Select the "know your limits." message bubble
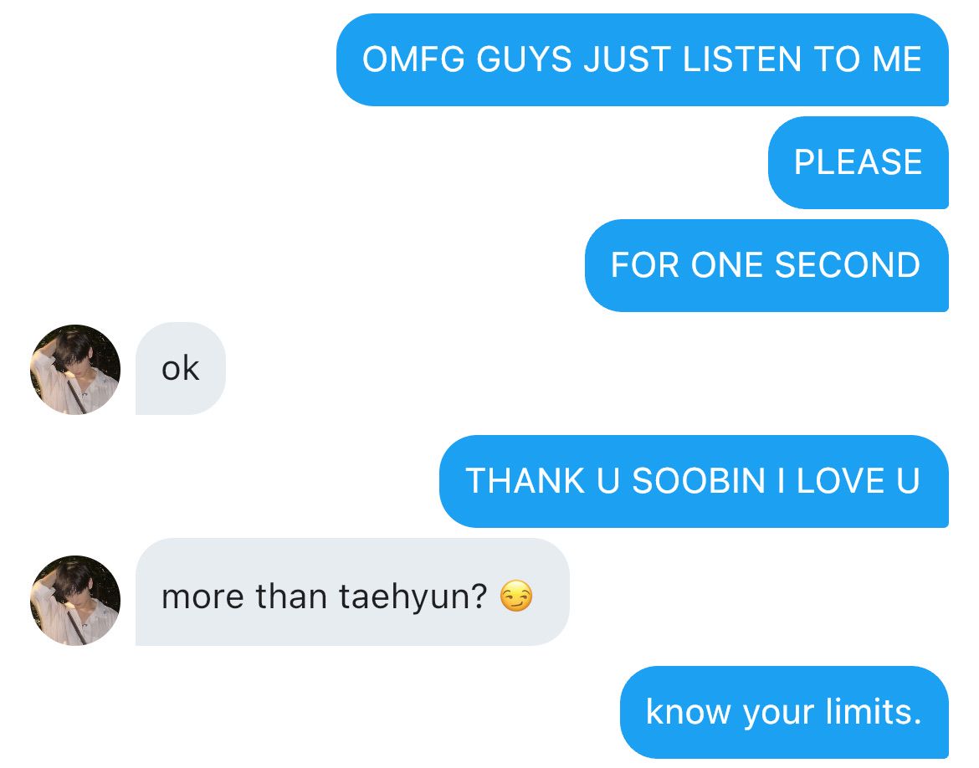This screenshot has height=768, width=979. [784, 713]
